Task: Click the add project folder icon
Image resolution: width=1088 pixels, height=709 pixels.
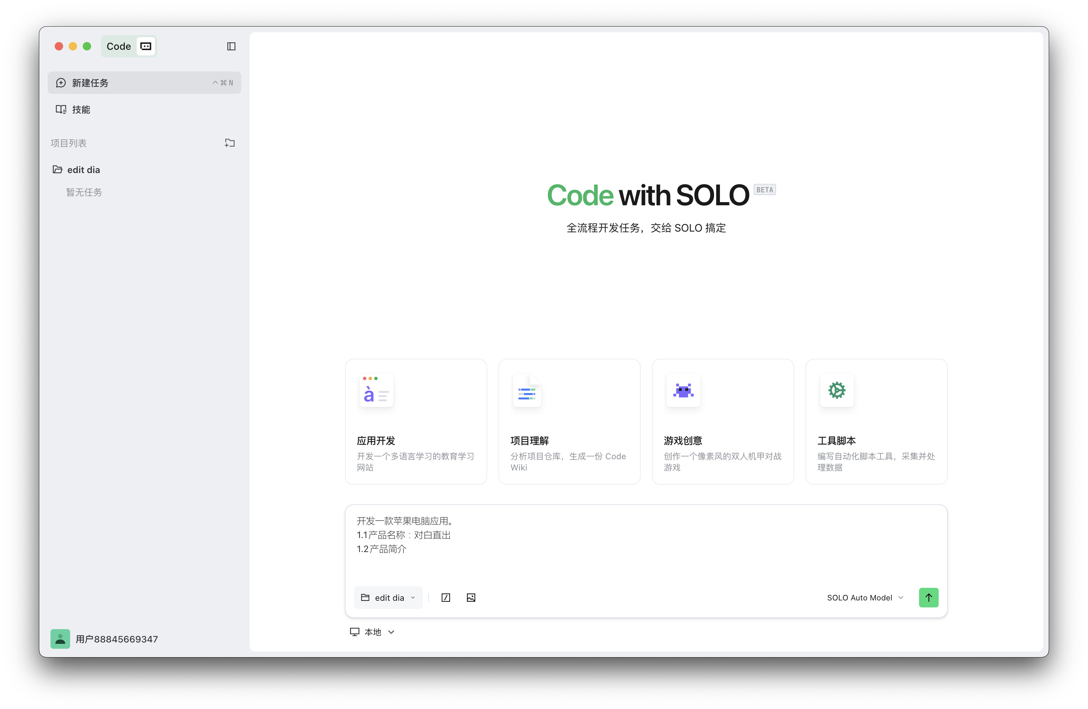Action: 230,143
